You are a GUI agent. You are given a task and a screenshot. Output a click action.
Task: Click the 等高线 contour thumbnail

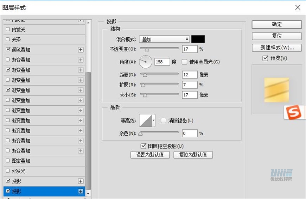145,120
